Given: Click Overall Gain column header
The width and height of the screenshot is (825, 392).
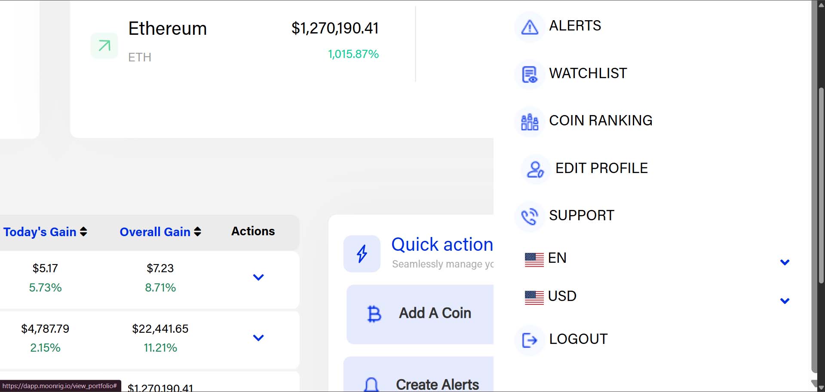Looking at the screenshot, I should pyautogui.click(x=155, y=232).
